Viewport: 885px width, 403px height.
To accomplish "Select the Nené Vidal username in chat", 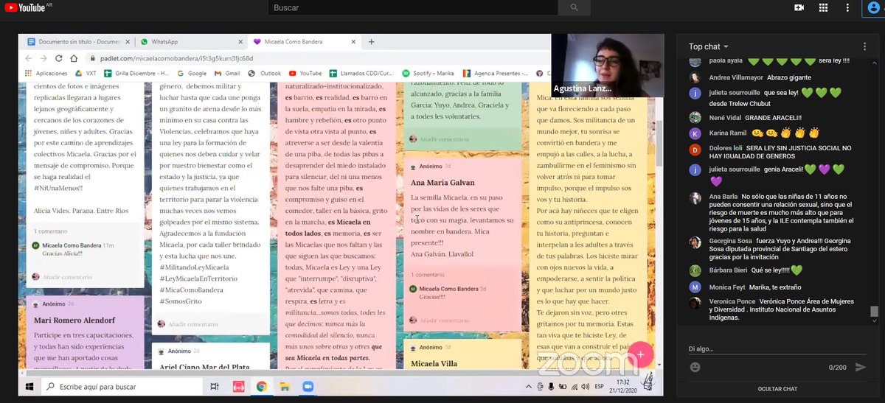I will tap(725, 117).
